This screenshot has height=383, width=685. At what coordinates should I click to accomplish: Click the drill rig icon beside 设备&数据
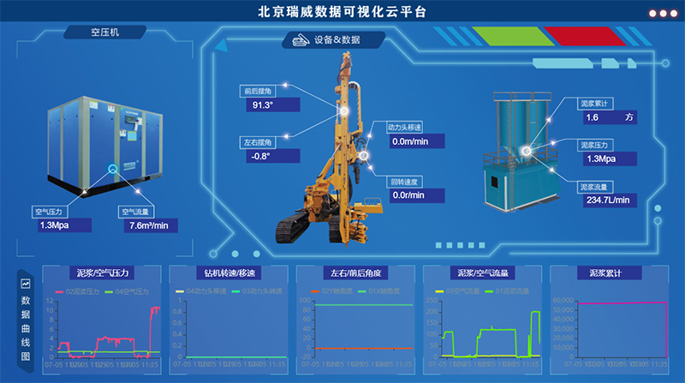(301, 39)
